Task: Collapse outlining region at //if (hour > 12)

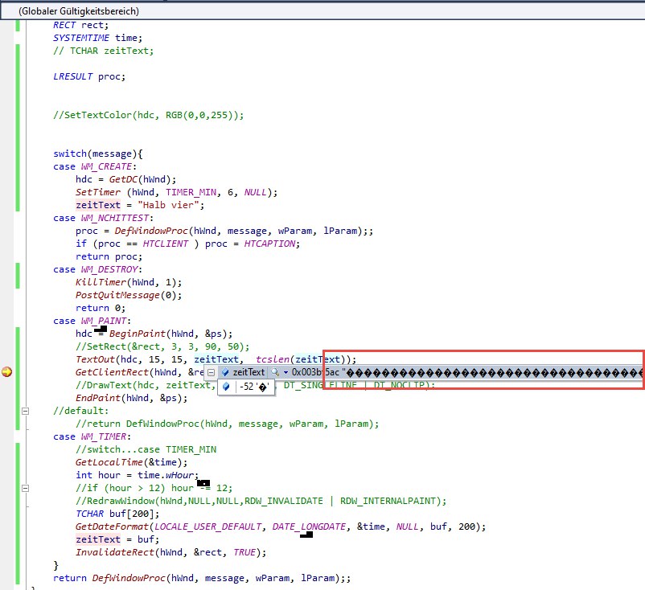Action: click(25, 488)
